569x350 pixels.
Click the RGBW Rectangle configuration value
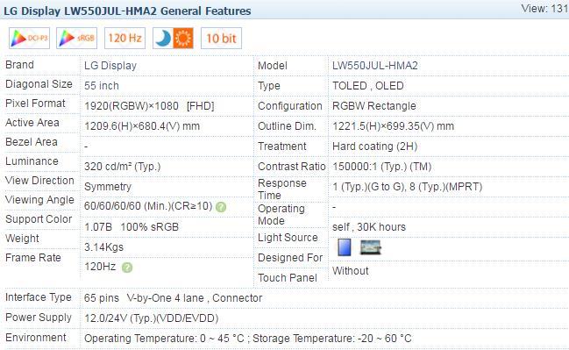coord(374,106)
